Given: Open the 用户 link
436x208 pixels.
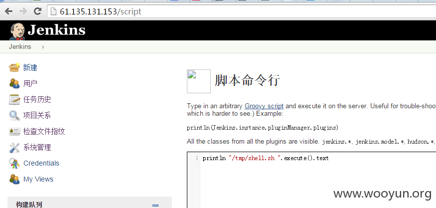Looking at the screenshot, I should (x=30, y=83).
